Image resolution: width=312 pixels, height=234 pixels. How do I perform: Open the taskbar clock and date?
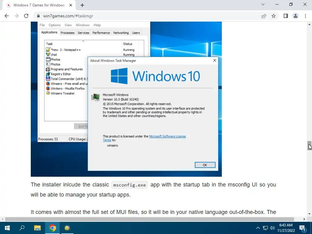(286, 228)
